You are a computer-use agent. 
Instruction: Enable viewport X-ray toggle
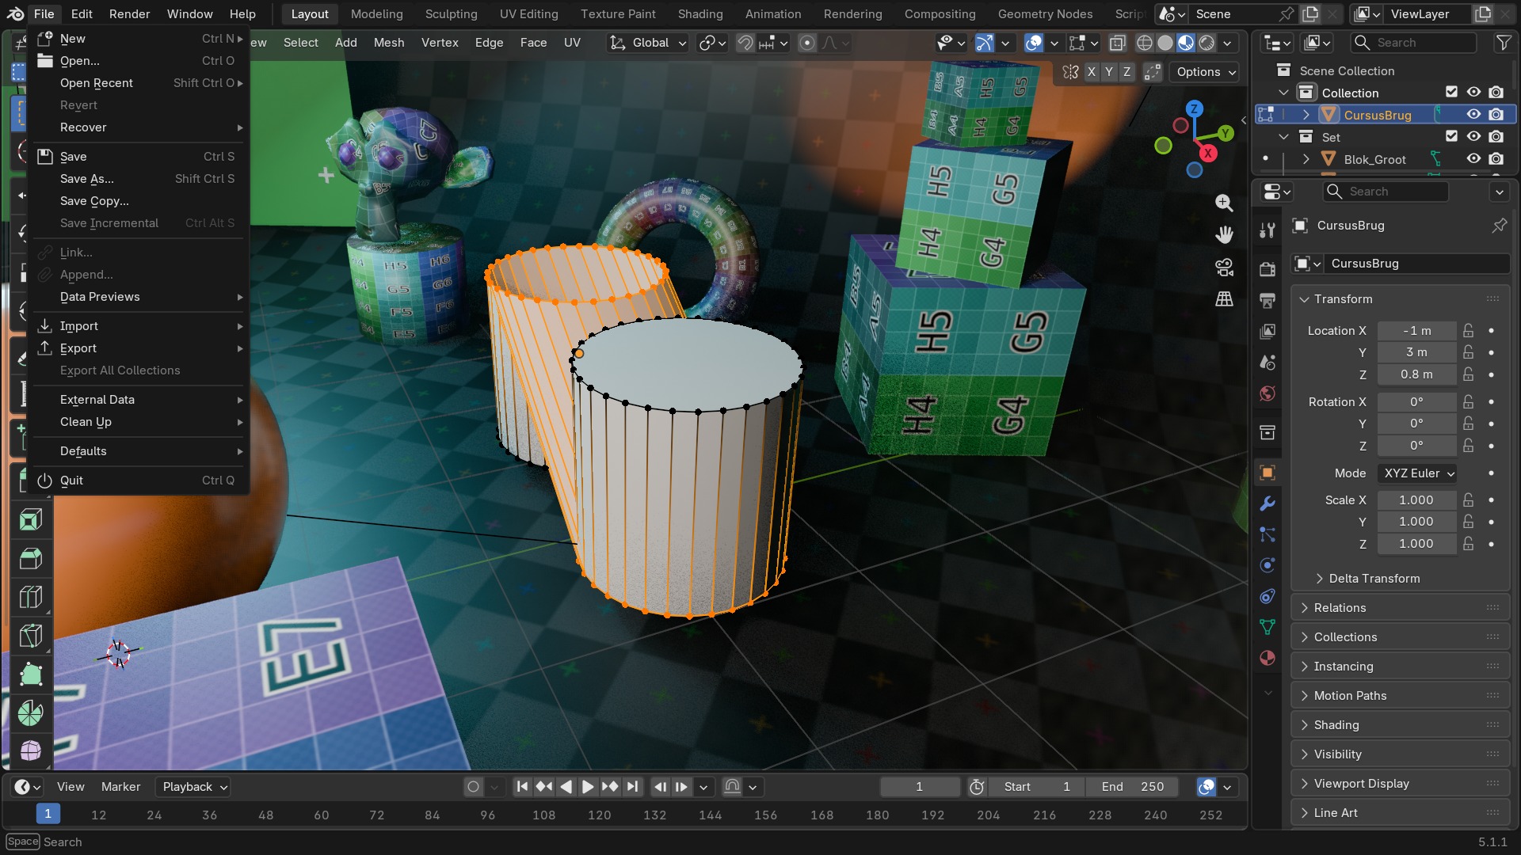pos(1118,43)
